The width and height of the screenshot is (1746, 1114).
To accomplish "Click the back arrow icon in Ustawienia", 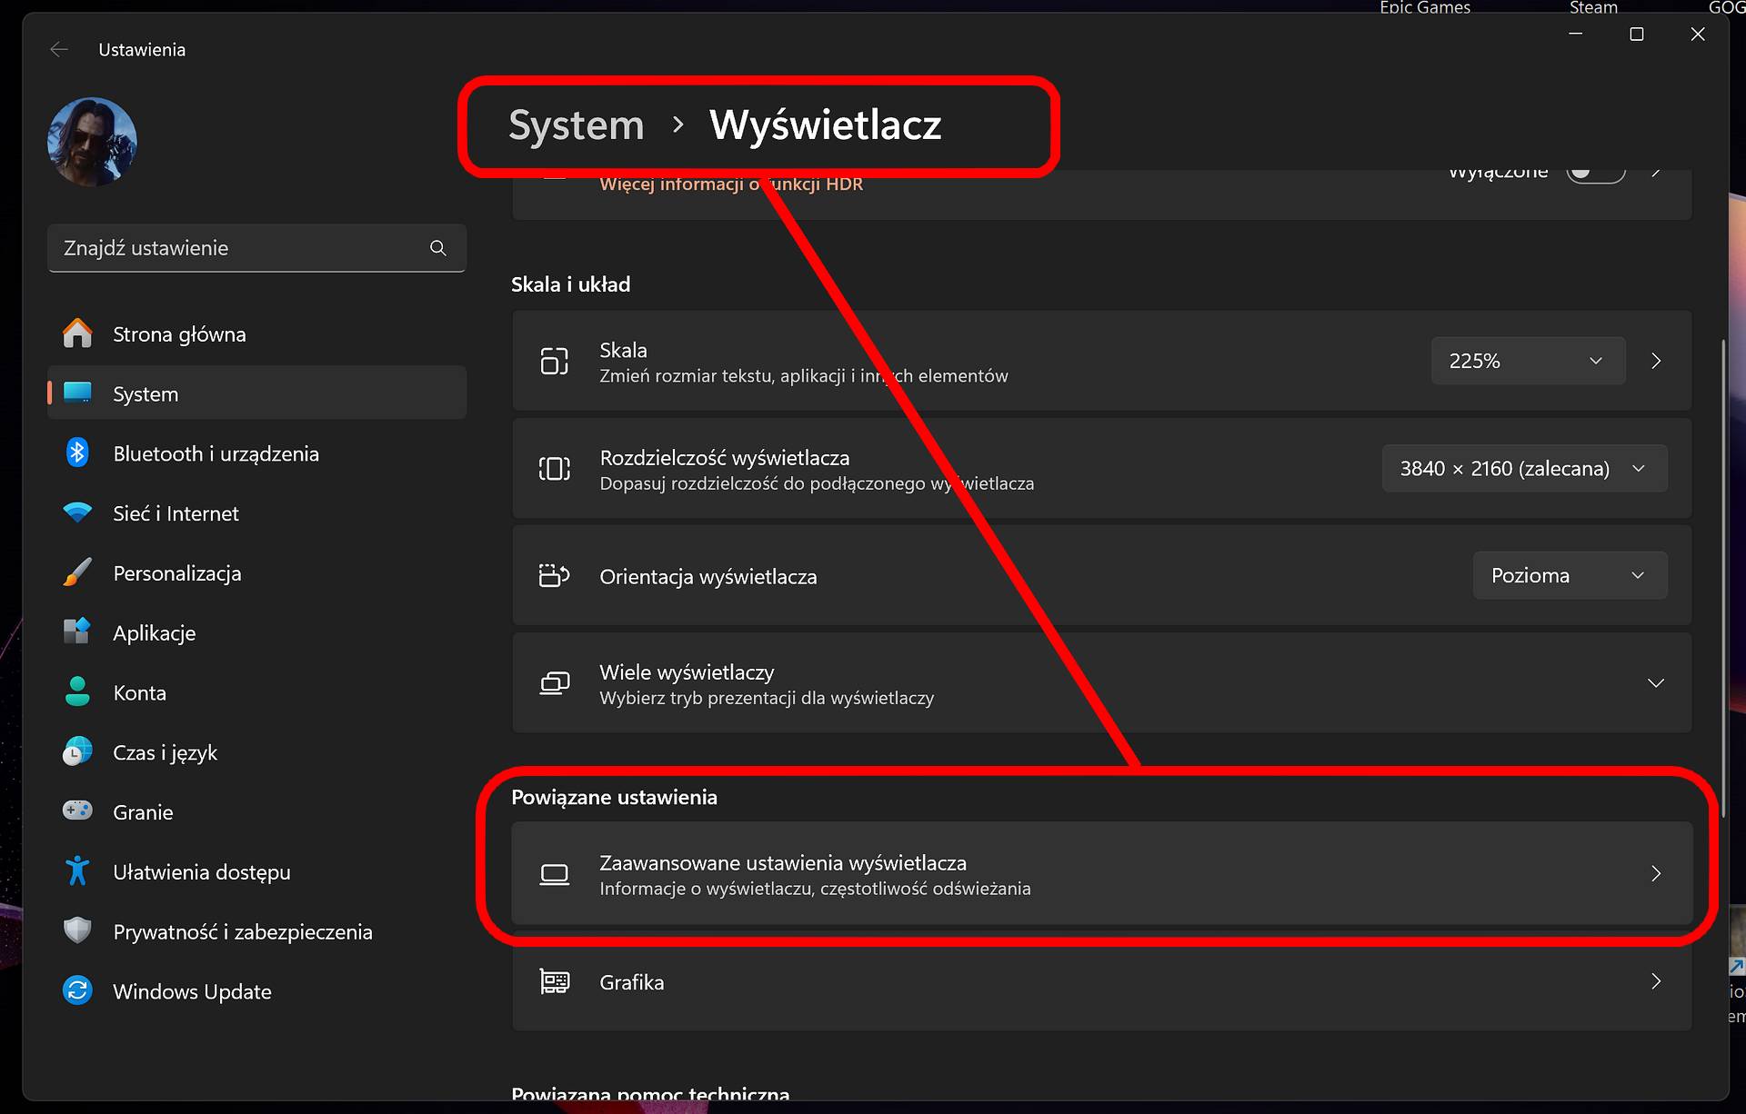I will 59,50.
